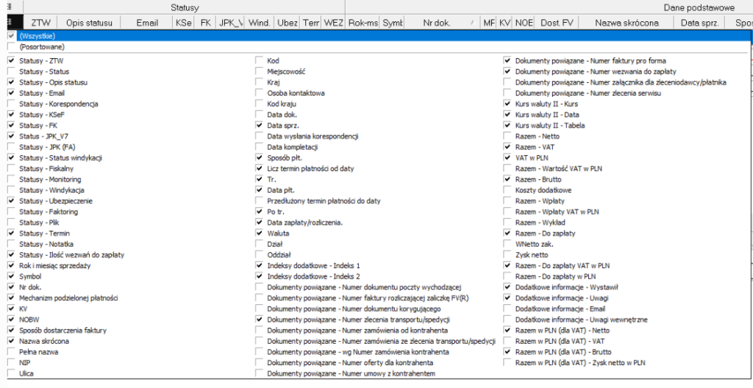The width and height of the screenshot is (753, 388).
Task: Uncheck Statusy - ZTW column
Action: [x=11, y=60]
